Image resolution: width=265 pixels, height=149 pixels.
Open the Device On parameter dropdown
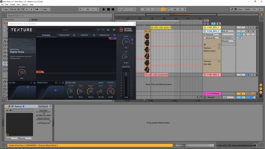[x=212, y=38]
